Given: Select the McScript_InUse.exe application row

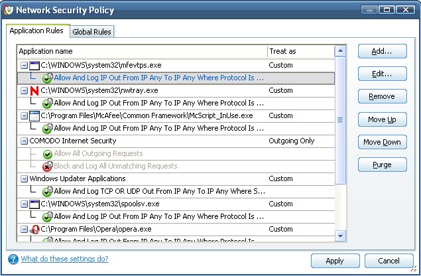Looking at the screenshot, I should click(176, 116).
